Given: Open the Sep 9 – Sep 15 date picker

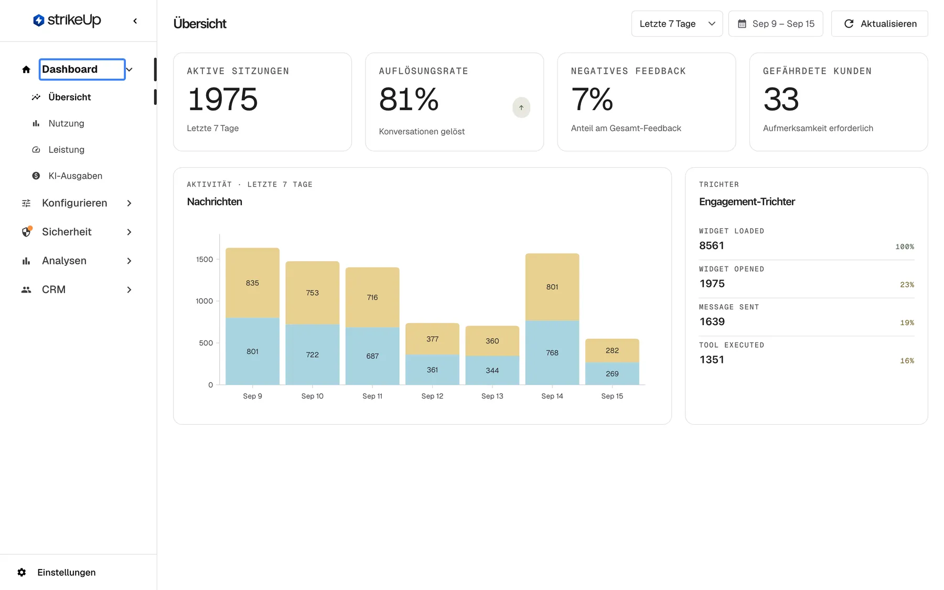Looking at the screenshot, I should [x=776, y=24].
